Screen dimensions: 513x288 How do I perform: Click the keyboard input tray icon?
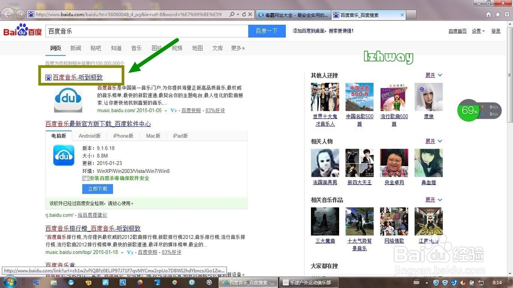(417, 282)
